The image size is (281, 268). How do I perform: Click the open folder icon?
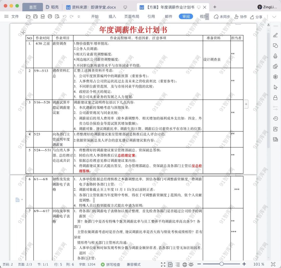click(28, 17)
